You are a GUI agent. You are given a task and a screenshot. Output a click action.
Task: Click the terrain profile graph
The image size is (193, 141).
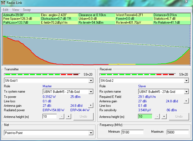[96, 45]
